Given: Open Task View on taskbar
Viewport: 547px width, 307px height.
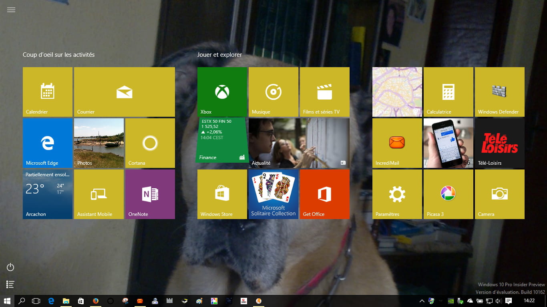Looking at the screenshot, I should pos(36,301).
